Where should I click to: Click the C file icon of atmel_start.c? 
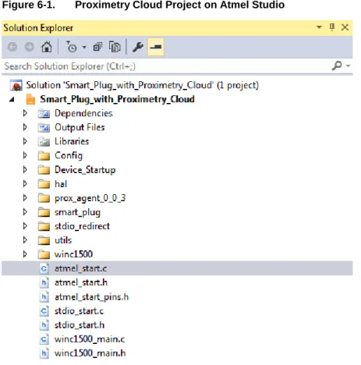tap(44, 268)
